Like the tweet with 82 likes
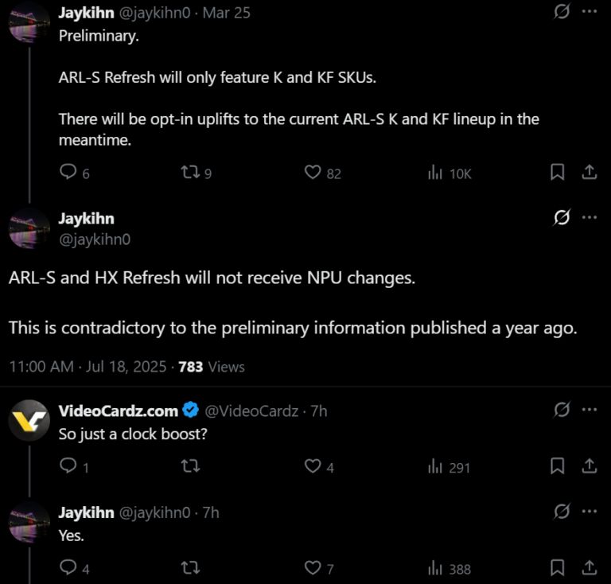 (313, 172)
